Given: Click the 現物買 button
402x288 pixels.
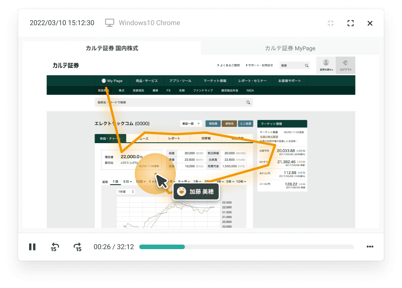Looking at the screenshot, I should click(x=213, y=124).
